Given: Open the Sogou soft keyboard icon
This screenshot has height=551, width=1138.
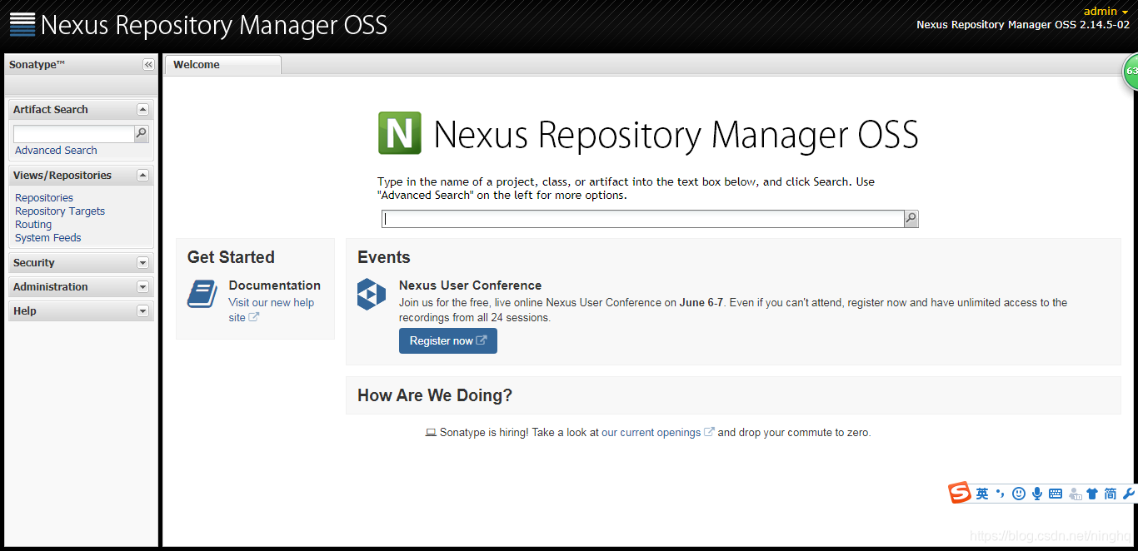Looking at the screenshot, I should pyautogui.click(x=1056, y=494).
